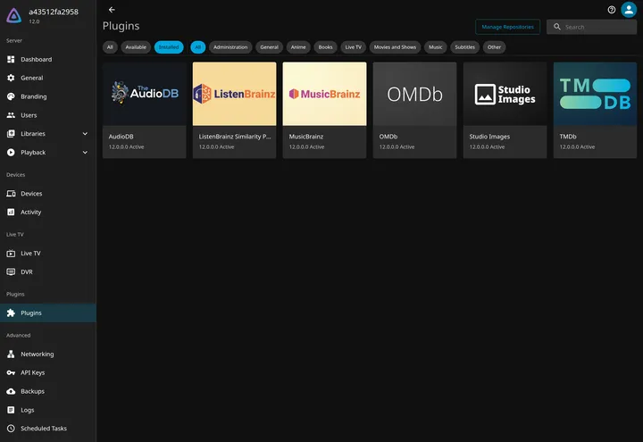Image resolution: width=643 pixels, height=442 pixels.
Task: Click the Scheduled Tasks clock icon
Action: [11, 429]
